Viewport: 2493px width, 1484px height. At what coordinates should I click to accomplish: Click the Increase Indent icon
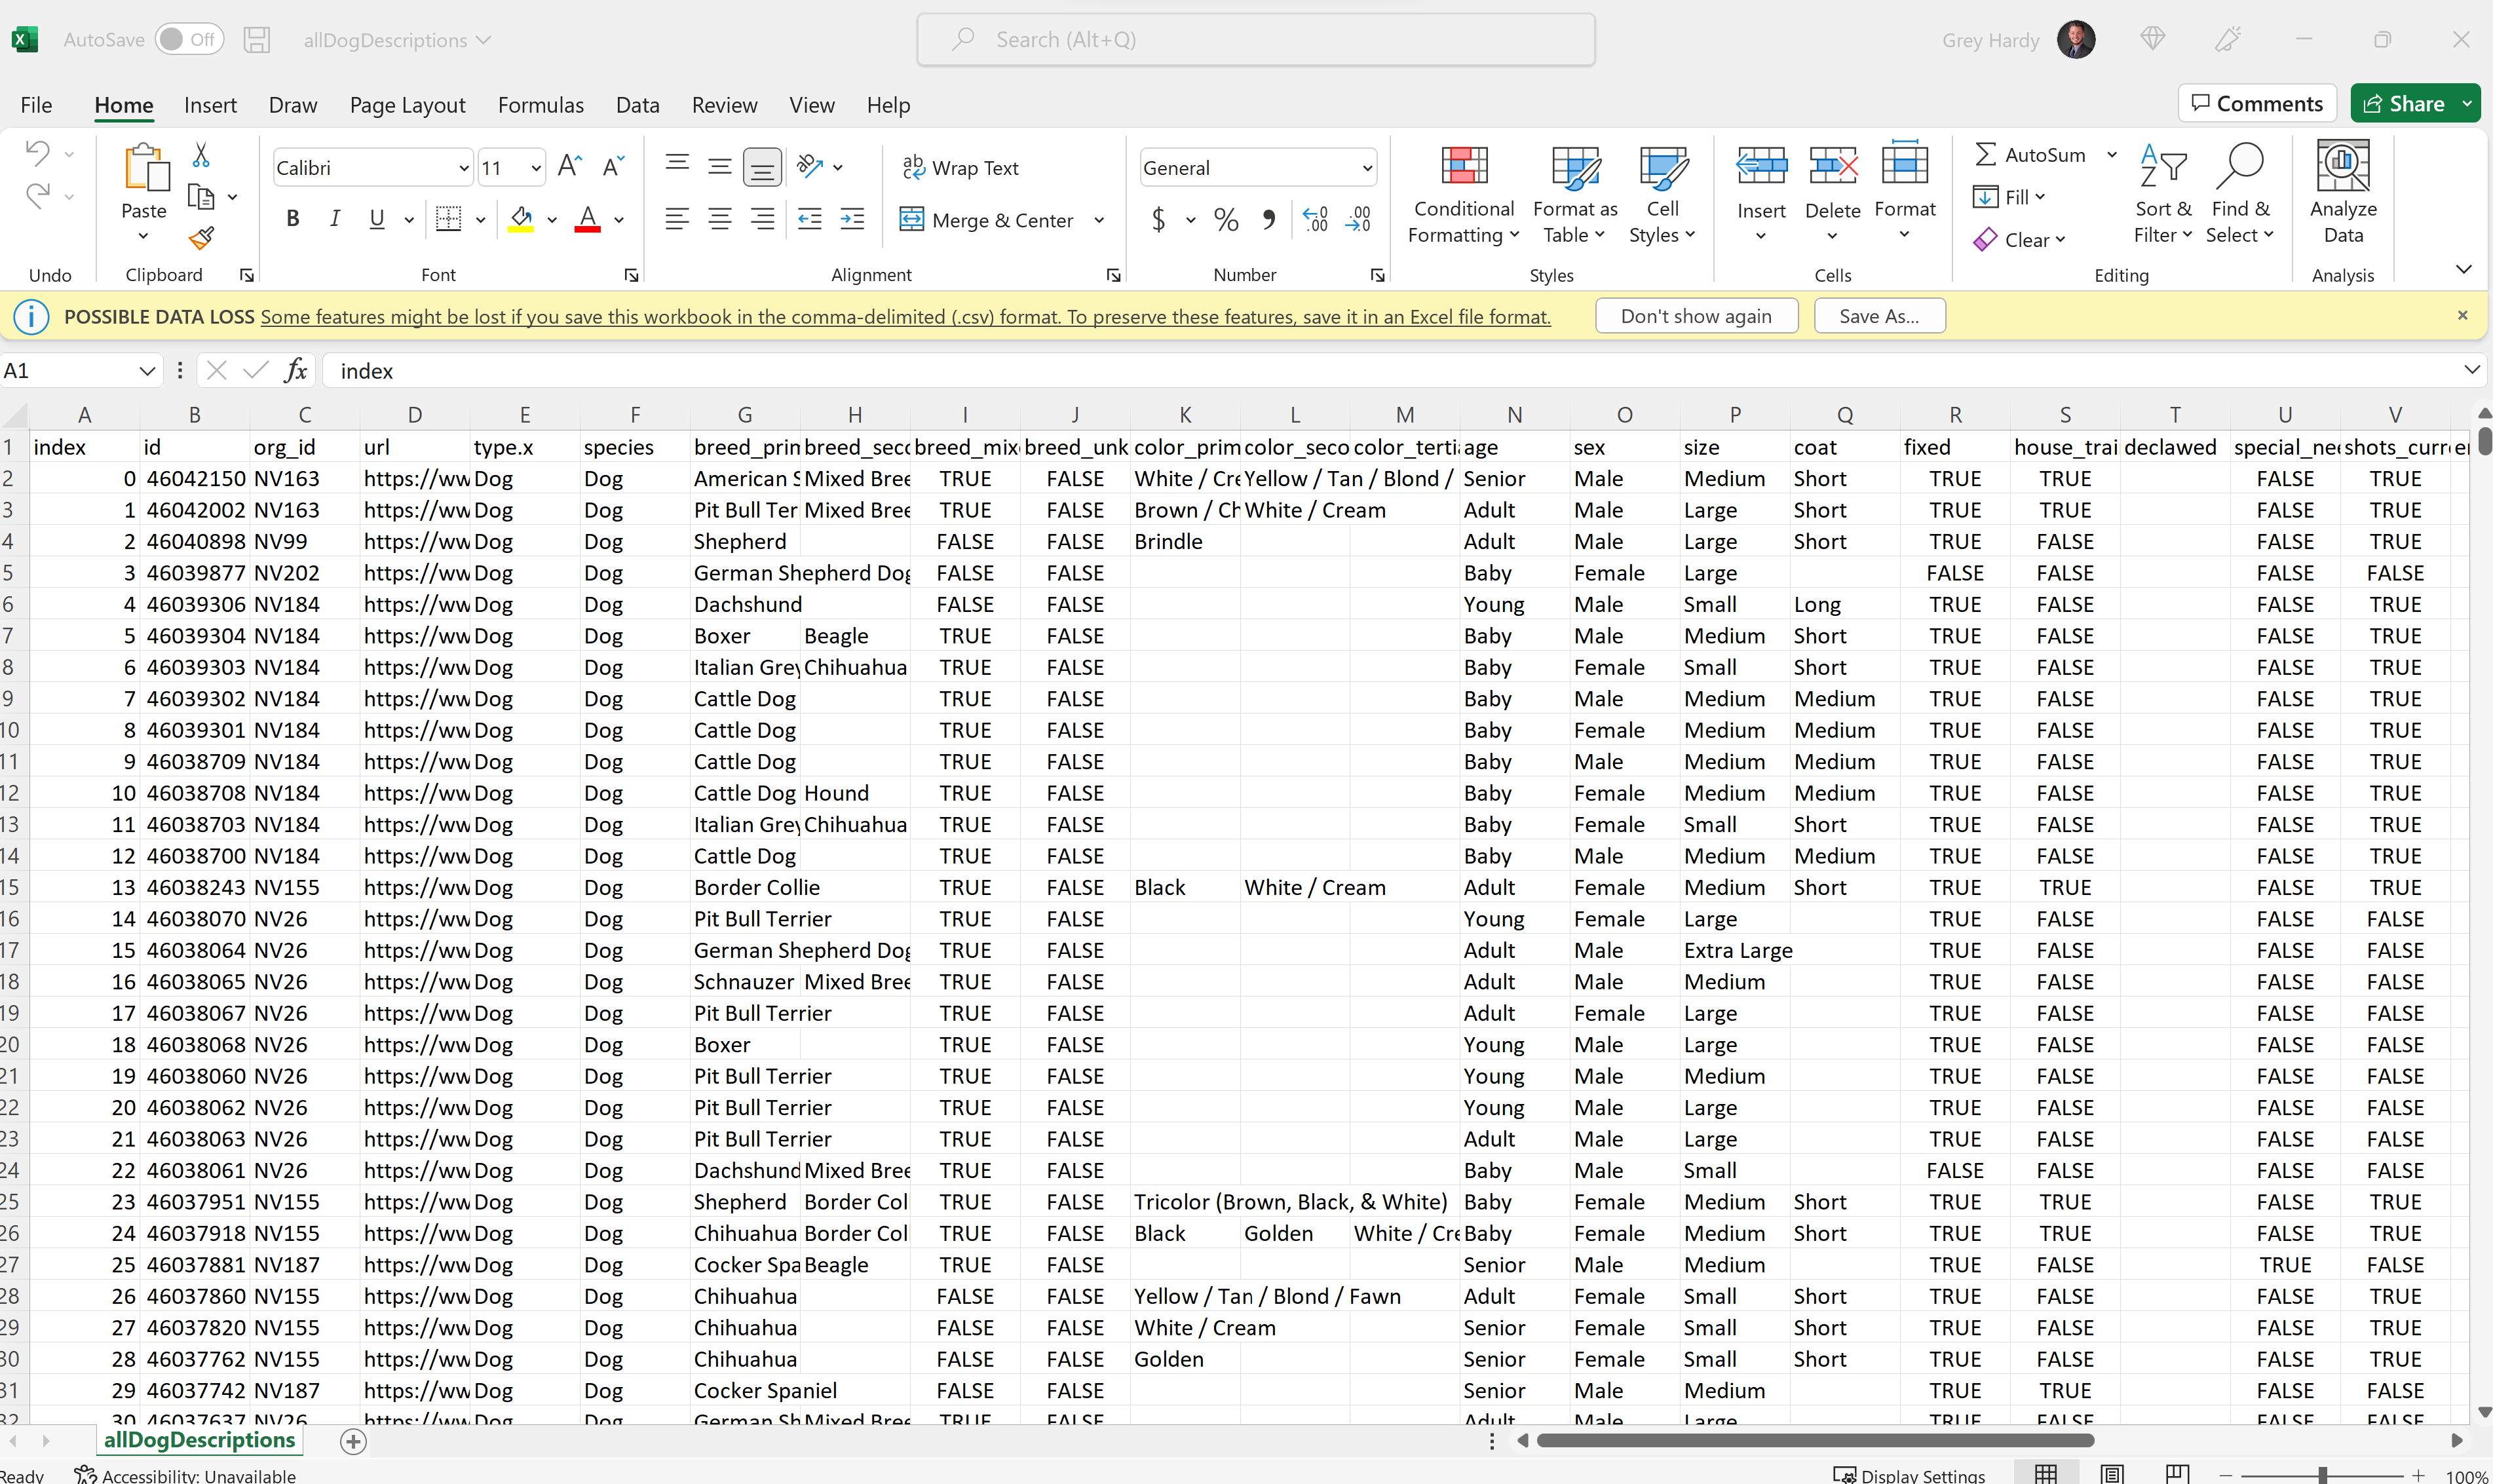852,219
